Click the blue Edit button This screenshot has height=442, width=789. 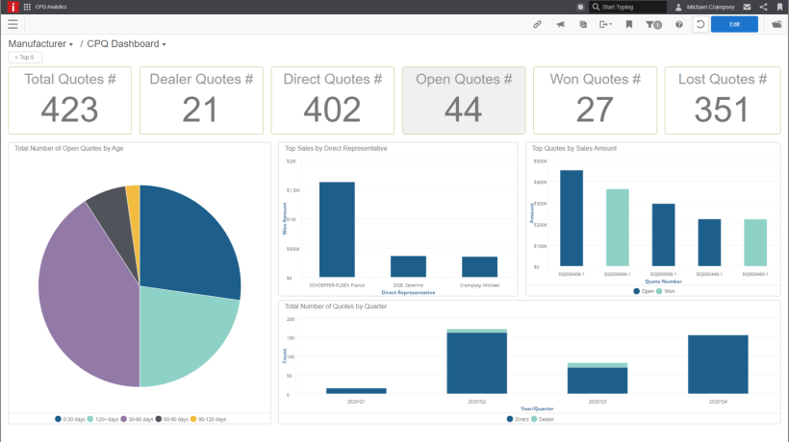click(x=734, y=24)
